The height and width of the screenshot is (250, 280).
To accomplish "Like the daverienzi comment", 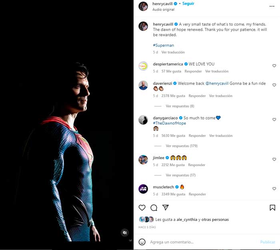I will coord(274,85).
